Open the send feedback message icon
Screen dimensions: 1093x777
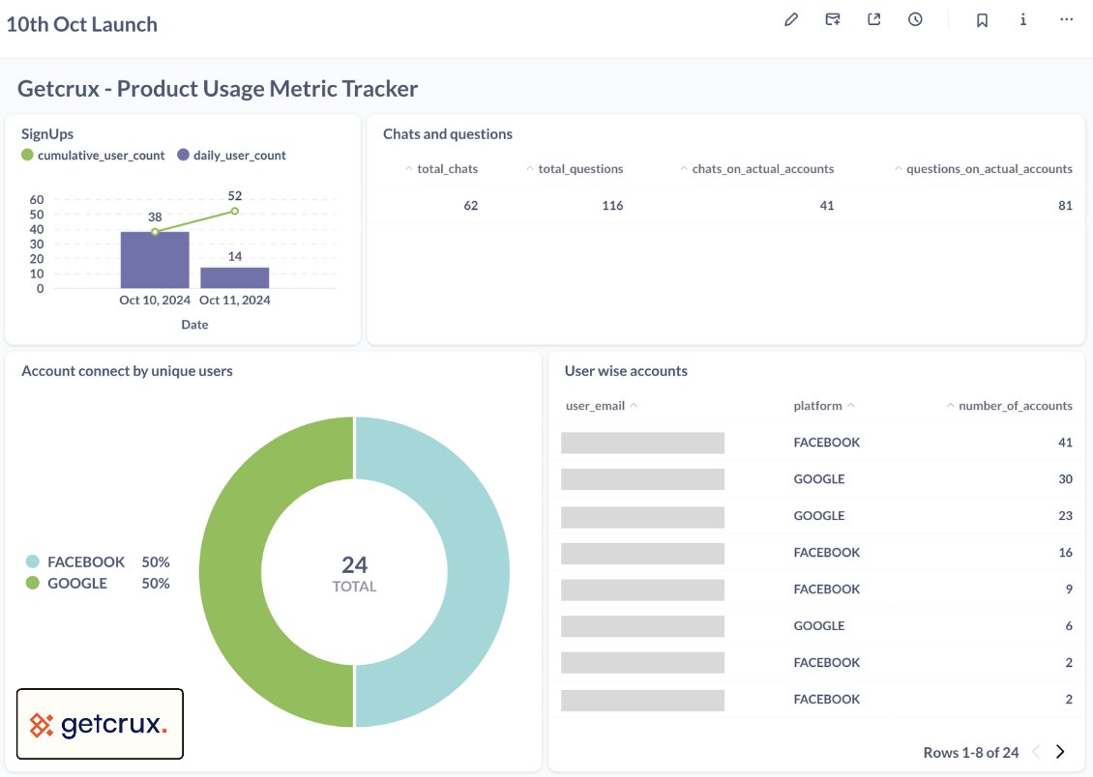[x=832, y=18]
